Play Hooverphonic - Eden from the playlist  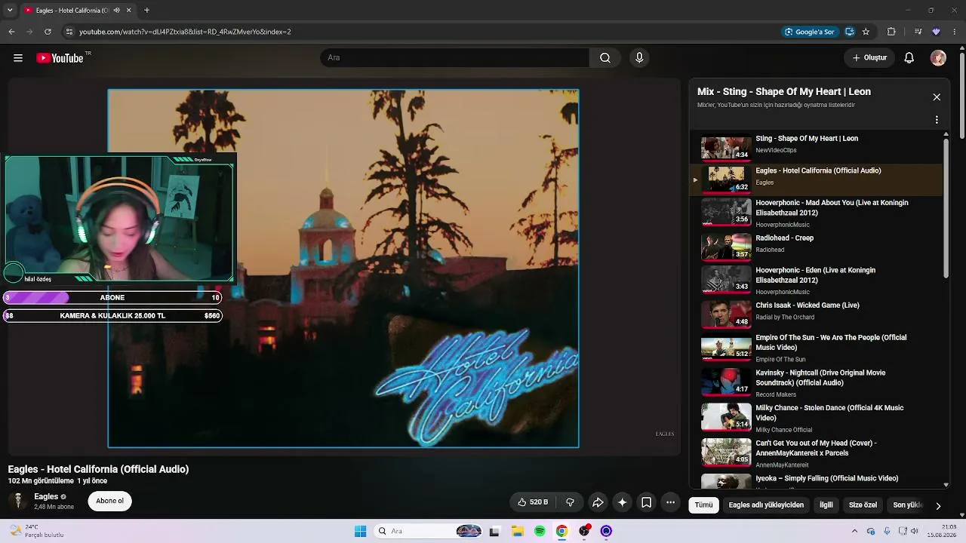click(x=817, y=281)
